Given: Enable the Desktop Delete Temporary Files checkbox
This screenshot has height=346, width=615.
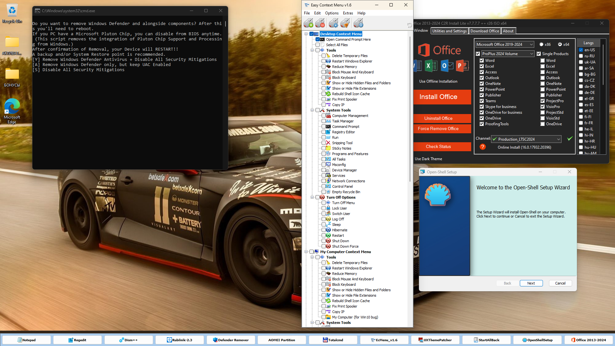Looking at the screenshot, I should 324,56.
